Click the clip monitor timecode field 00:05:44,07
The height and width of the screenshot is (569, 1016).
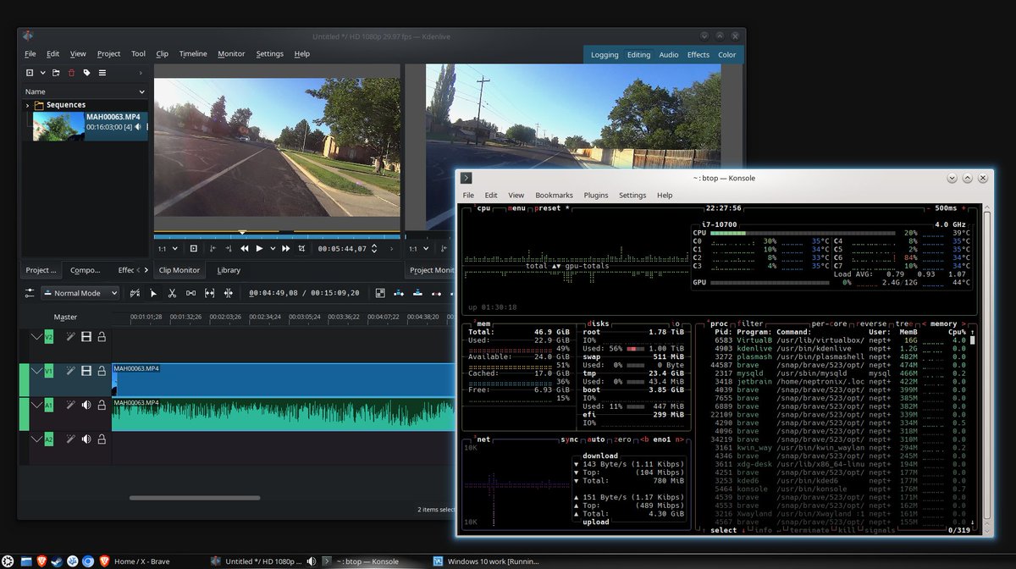[x=342, y=249]
